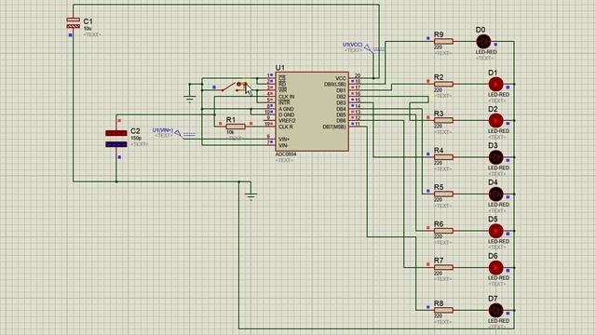The image size is (596, 335).
Task: Select resistor R1 symbol
Action: click(x=236, y=127)
